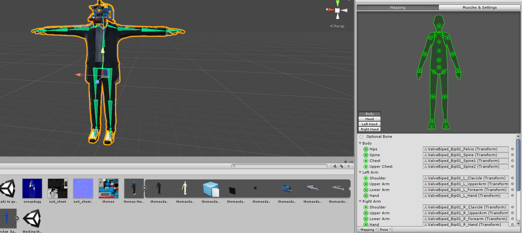Click the search by label tag icon
This screenshot has width=522, height=233.
(x=342, y=166)
